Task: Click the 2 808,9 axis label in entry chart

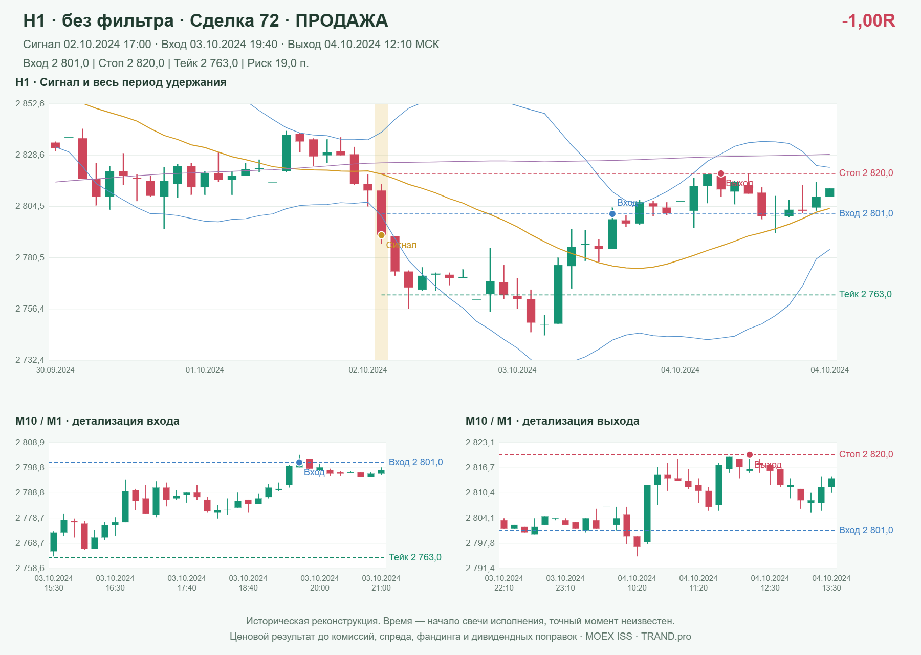Action: tap(30, 443)
